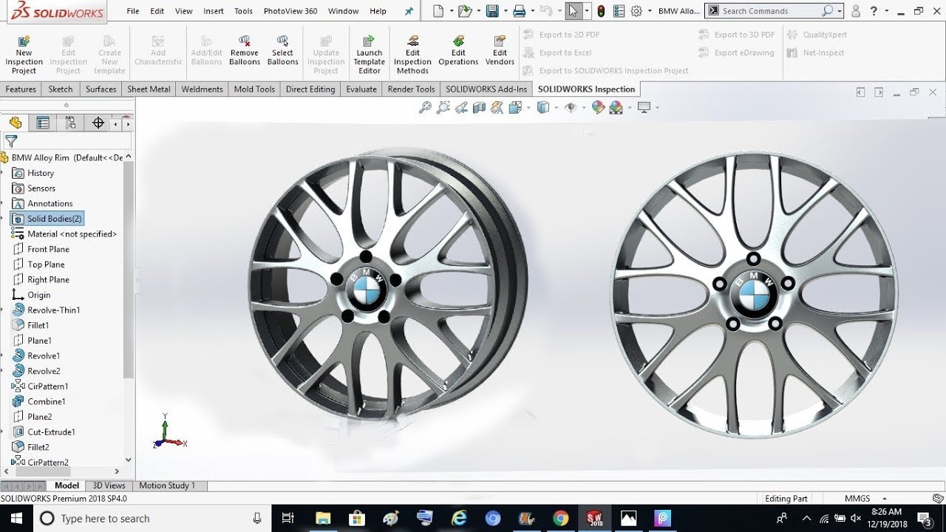Click Select arrow cursor tool
The height and width of the screenshot is (532, 946).
574,11
